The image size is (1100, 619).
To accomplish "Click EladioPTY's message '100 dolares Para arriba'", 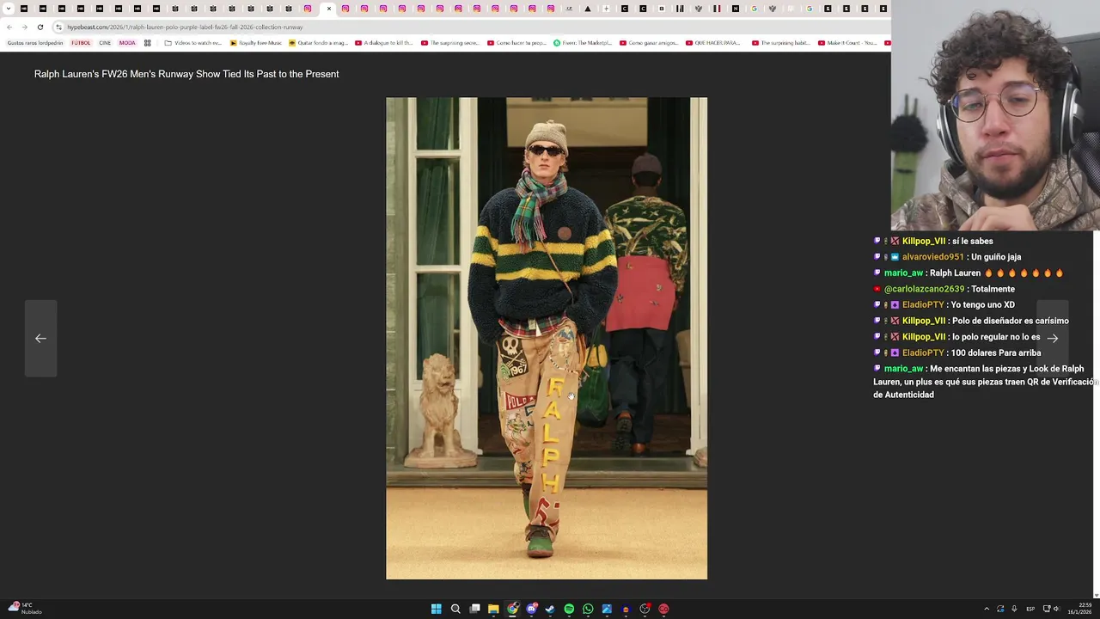I will pyautogui.click(x=996, y=353).
